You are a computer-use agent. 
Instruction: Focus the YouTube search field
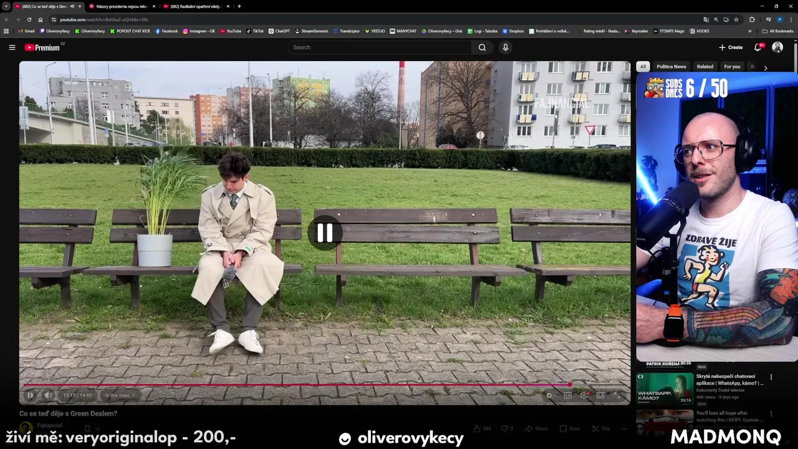coord(380,47)
